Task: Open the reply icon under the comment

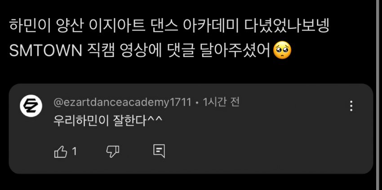Action: coord(159,151)
